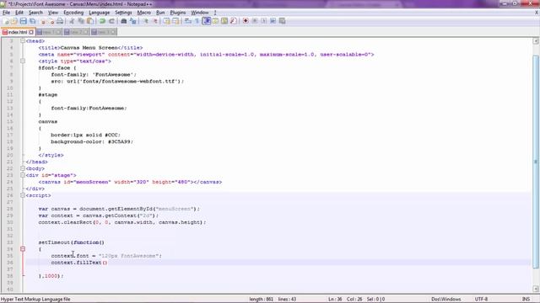Click 'Hyper Text Markup Language file' status text
Image resolution: width=540 pixels, height=303 pixels.
click(35, 300)
